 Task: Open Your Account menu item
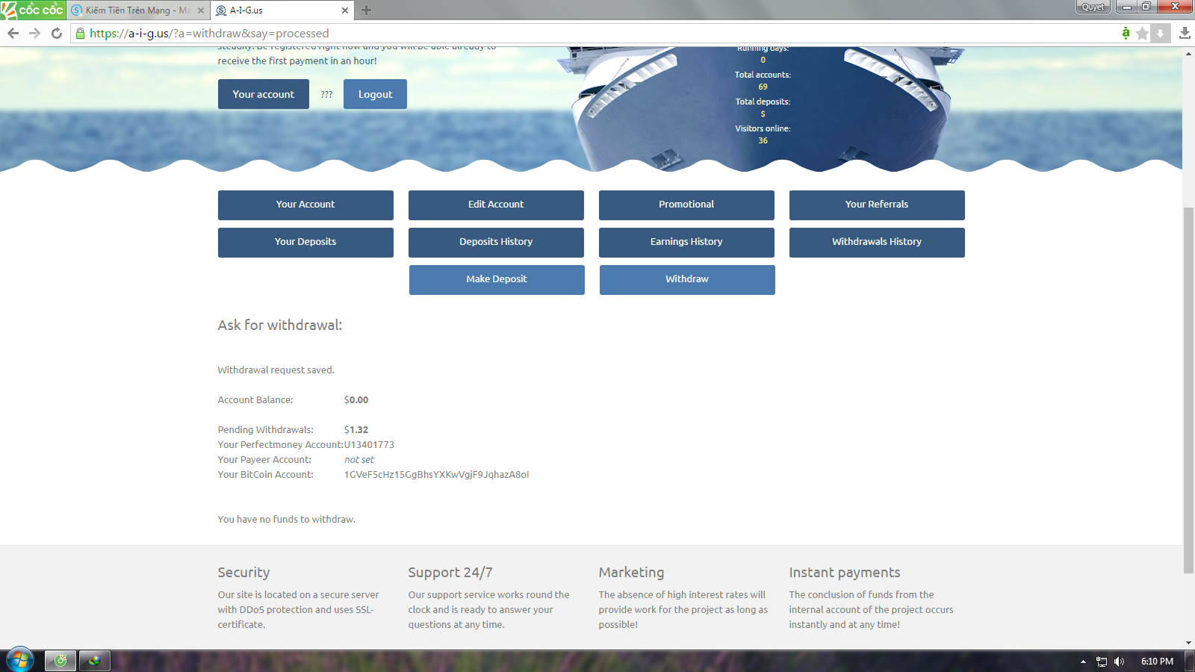point(305,205)
